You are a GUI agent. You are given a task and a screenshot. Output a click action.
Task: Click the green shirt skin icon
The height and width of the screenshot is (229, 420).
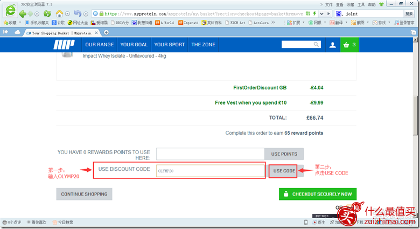click(x=381, y=4)
